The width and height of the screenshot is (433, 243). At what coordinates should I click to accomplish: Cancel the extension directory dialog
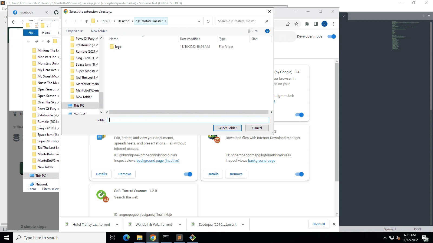click(257, 128)
